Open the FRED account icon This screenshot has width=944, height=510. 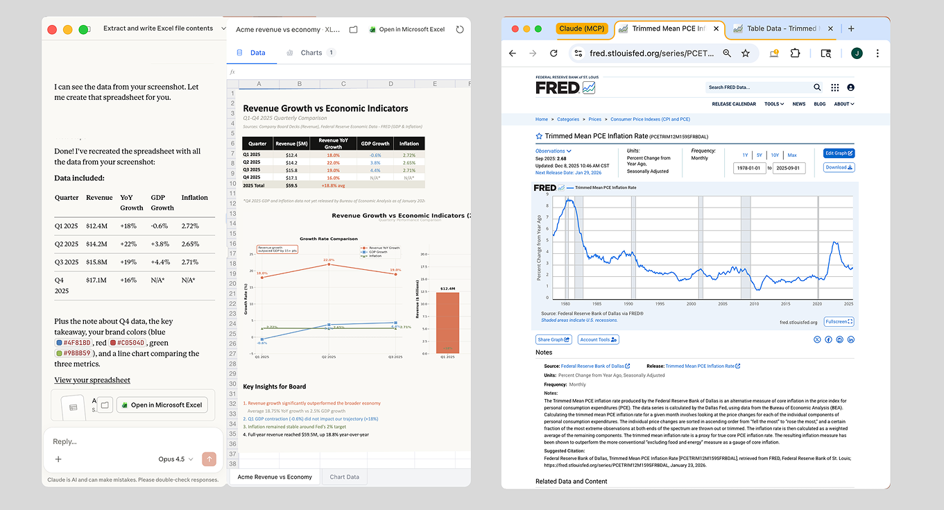pos(851,87)
